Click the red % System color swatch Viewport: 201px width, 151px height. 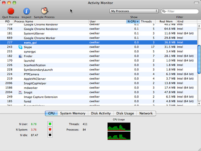coord(50,129)
